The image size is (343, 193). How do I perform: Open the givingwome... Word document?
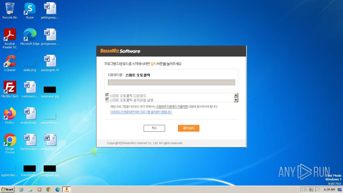(x=50, y=37)
